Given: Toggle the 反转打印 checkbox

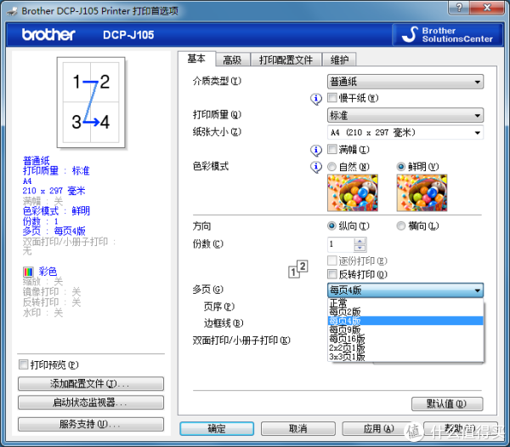Looking at the screenshot, I should coord(332,274).
